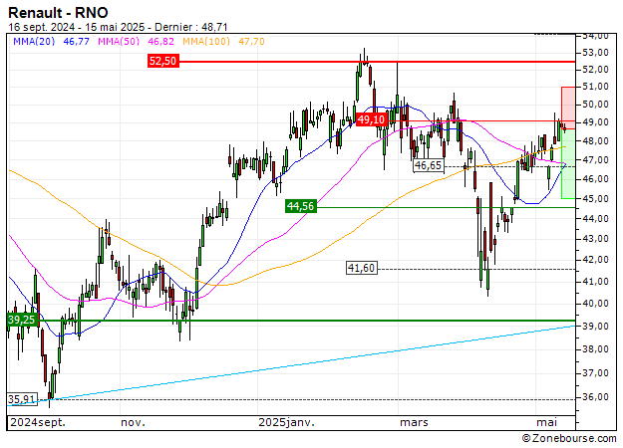This screenshot has width=623, height=448.
Task: Click the 46,65 dashed level label
Action: [428, 165]
